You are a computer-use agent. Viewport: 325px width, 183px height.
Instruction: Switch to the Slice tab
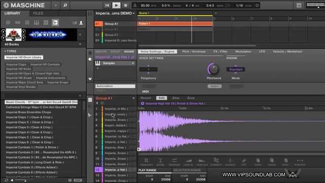pyautogui.click(x=176, y=98)
